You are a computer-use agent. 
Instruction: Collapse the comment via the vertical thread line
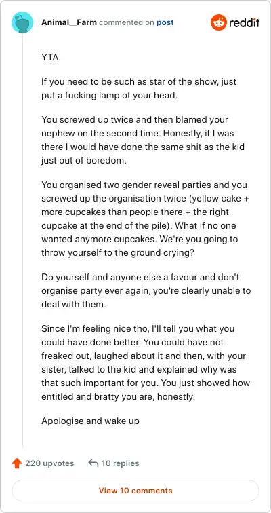[x=22, y=240]
